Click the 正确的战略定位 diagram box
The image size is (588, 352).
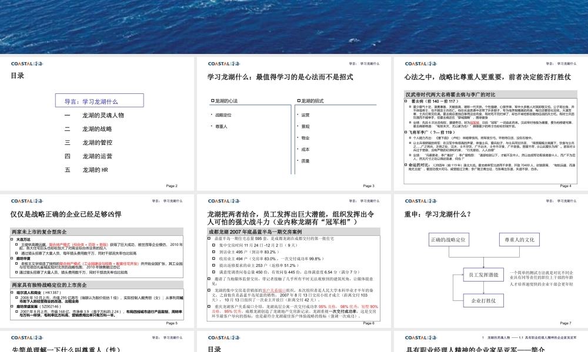point(449,240)
